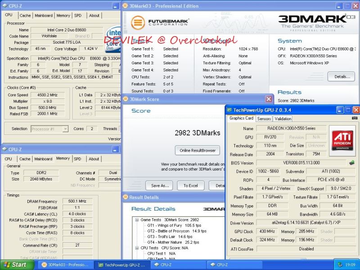Click the Result Details window title icon
The width and height of the screenshot is (360, 270).
pos(126,197)
